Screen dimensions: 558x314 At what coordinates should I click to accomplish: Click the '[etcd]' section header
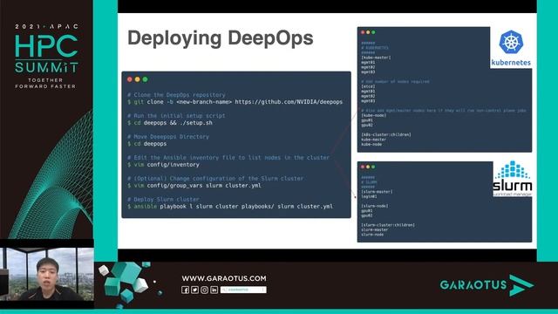368,86
